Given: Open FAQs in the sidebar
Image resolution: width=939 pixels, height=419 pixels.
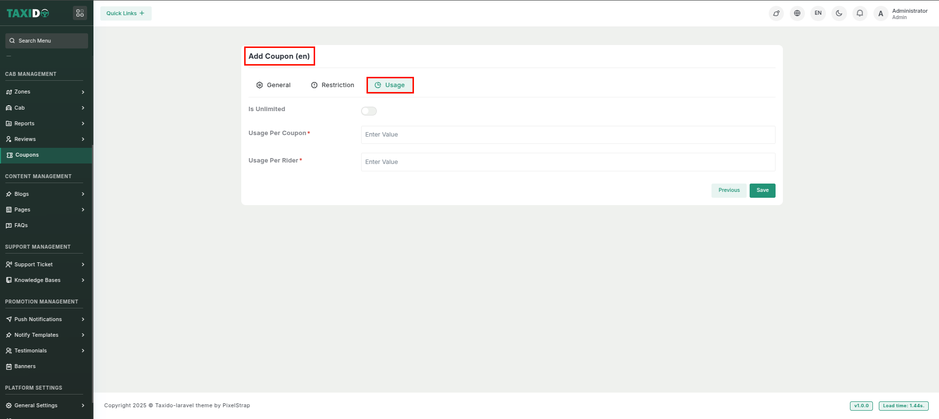Looking at the screenshot, I should pos(21,225).
